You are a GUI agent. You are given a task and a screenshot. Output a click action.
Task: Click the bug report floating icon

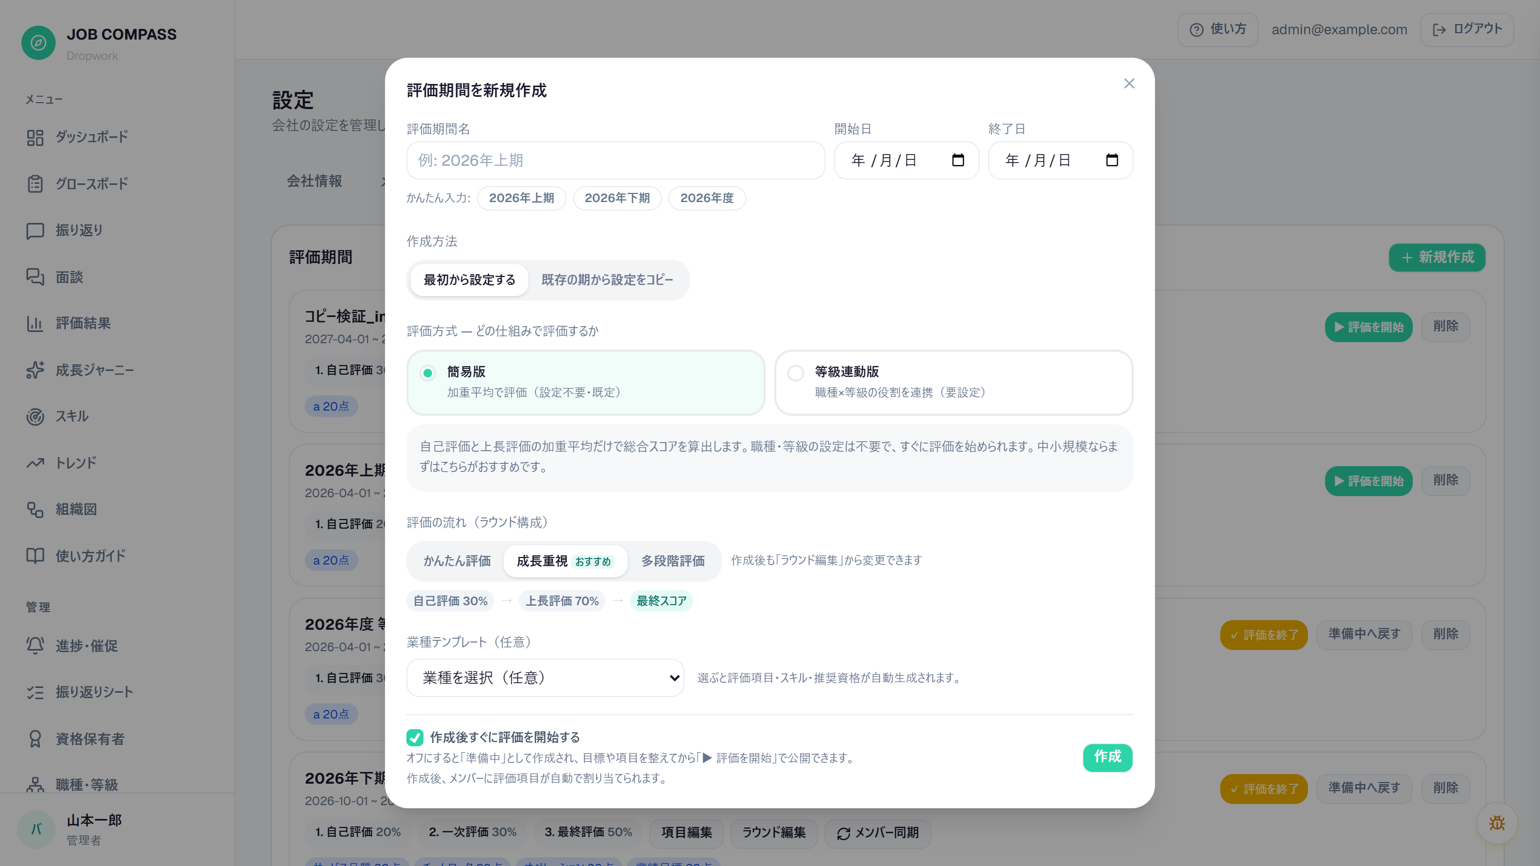coord(1496,823)
